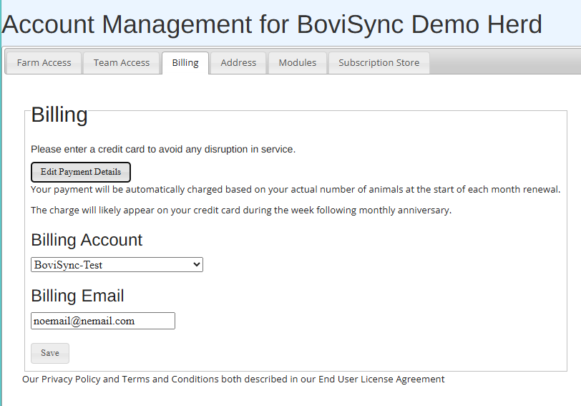The height and width of the screenshot is (406, 581).
Task: Focus the Billing Email input field
Action: click(103, 321)
